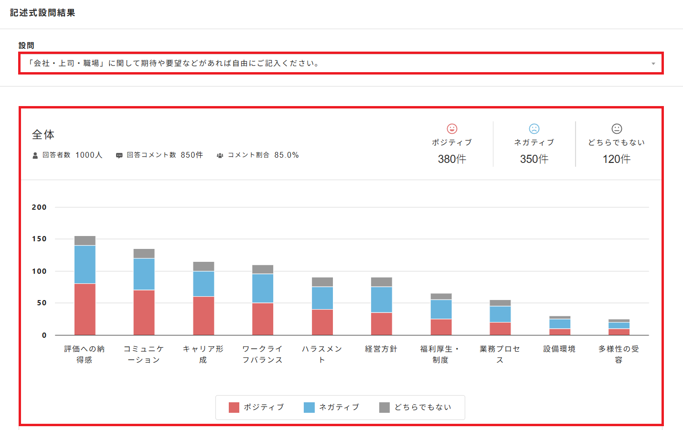Click the 設備環境 axis label
This screenshot has width=683, height=430.
pyautogui.click(x=559, y=349)
